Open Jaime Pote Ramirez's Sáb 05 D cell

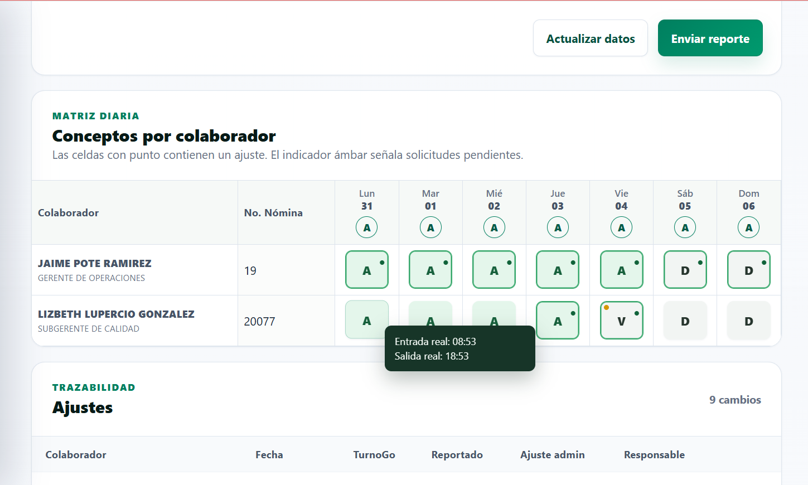685,270
